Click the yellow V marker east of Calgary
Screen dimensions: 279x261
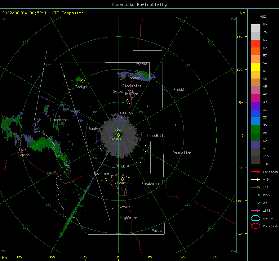(x=129, y=178)
